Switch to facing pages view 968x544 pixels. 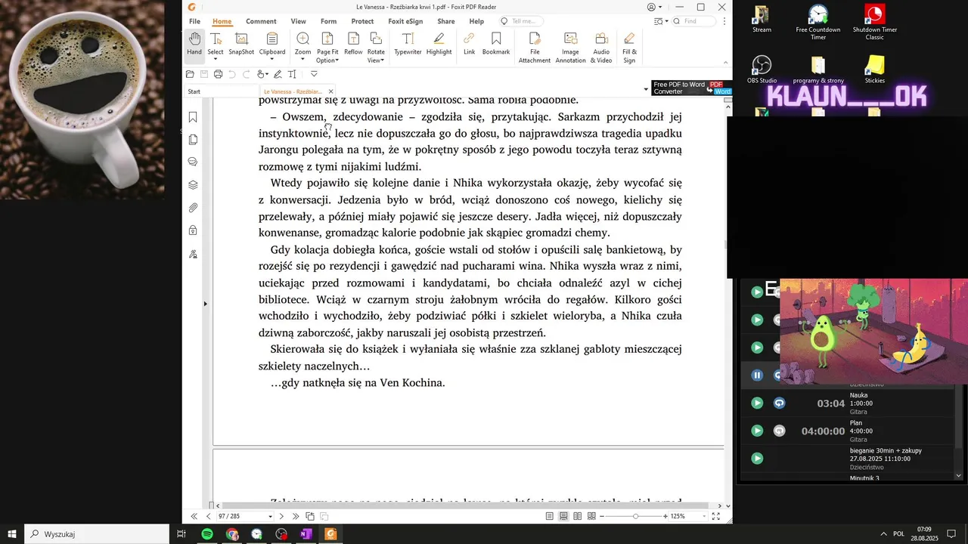click(x=578, y=516)
